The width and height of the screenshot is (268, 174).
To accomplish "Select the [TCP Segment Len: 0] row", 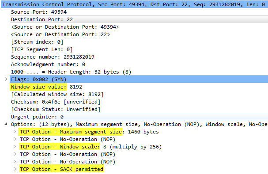I will 42,49.
